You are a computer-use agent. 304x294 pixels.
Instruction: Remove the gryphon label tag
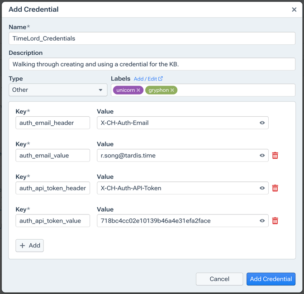coord(172,90)
